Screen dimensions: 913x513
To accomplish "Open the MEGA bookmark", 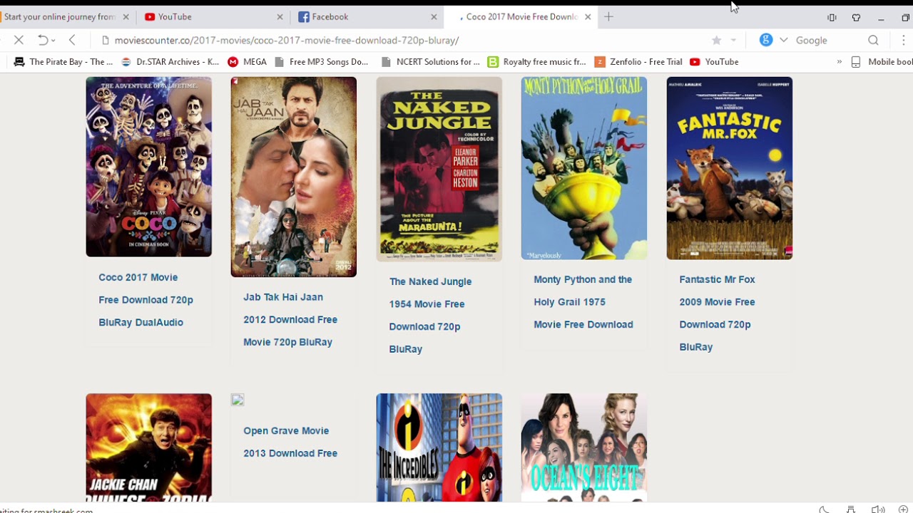I will tap(247, 62).
